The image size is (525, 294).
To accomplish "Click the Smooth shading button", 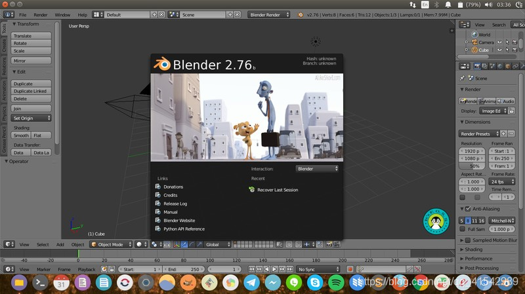I will (21, 136).
